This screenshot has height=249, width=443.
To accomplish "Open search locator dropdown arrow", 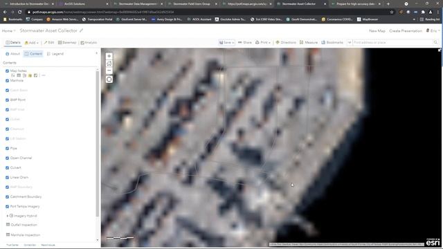I will (x=350, y=42).
